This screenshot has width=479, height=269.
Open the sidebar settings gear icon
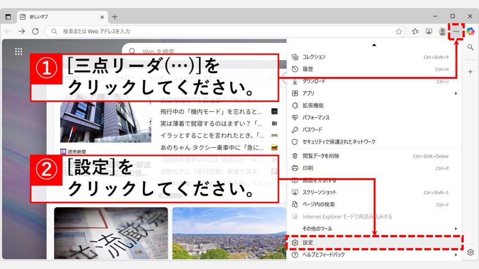tap(471, 252)
